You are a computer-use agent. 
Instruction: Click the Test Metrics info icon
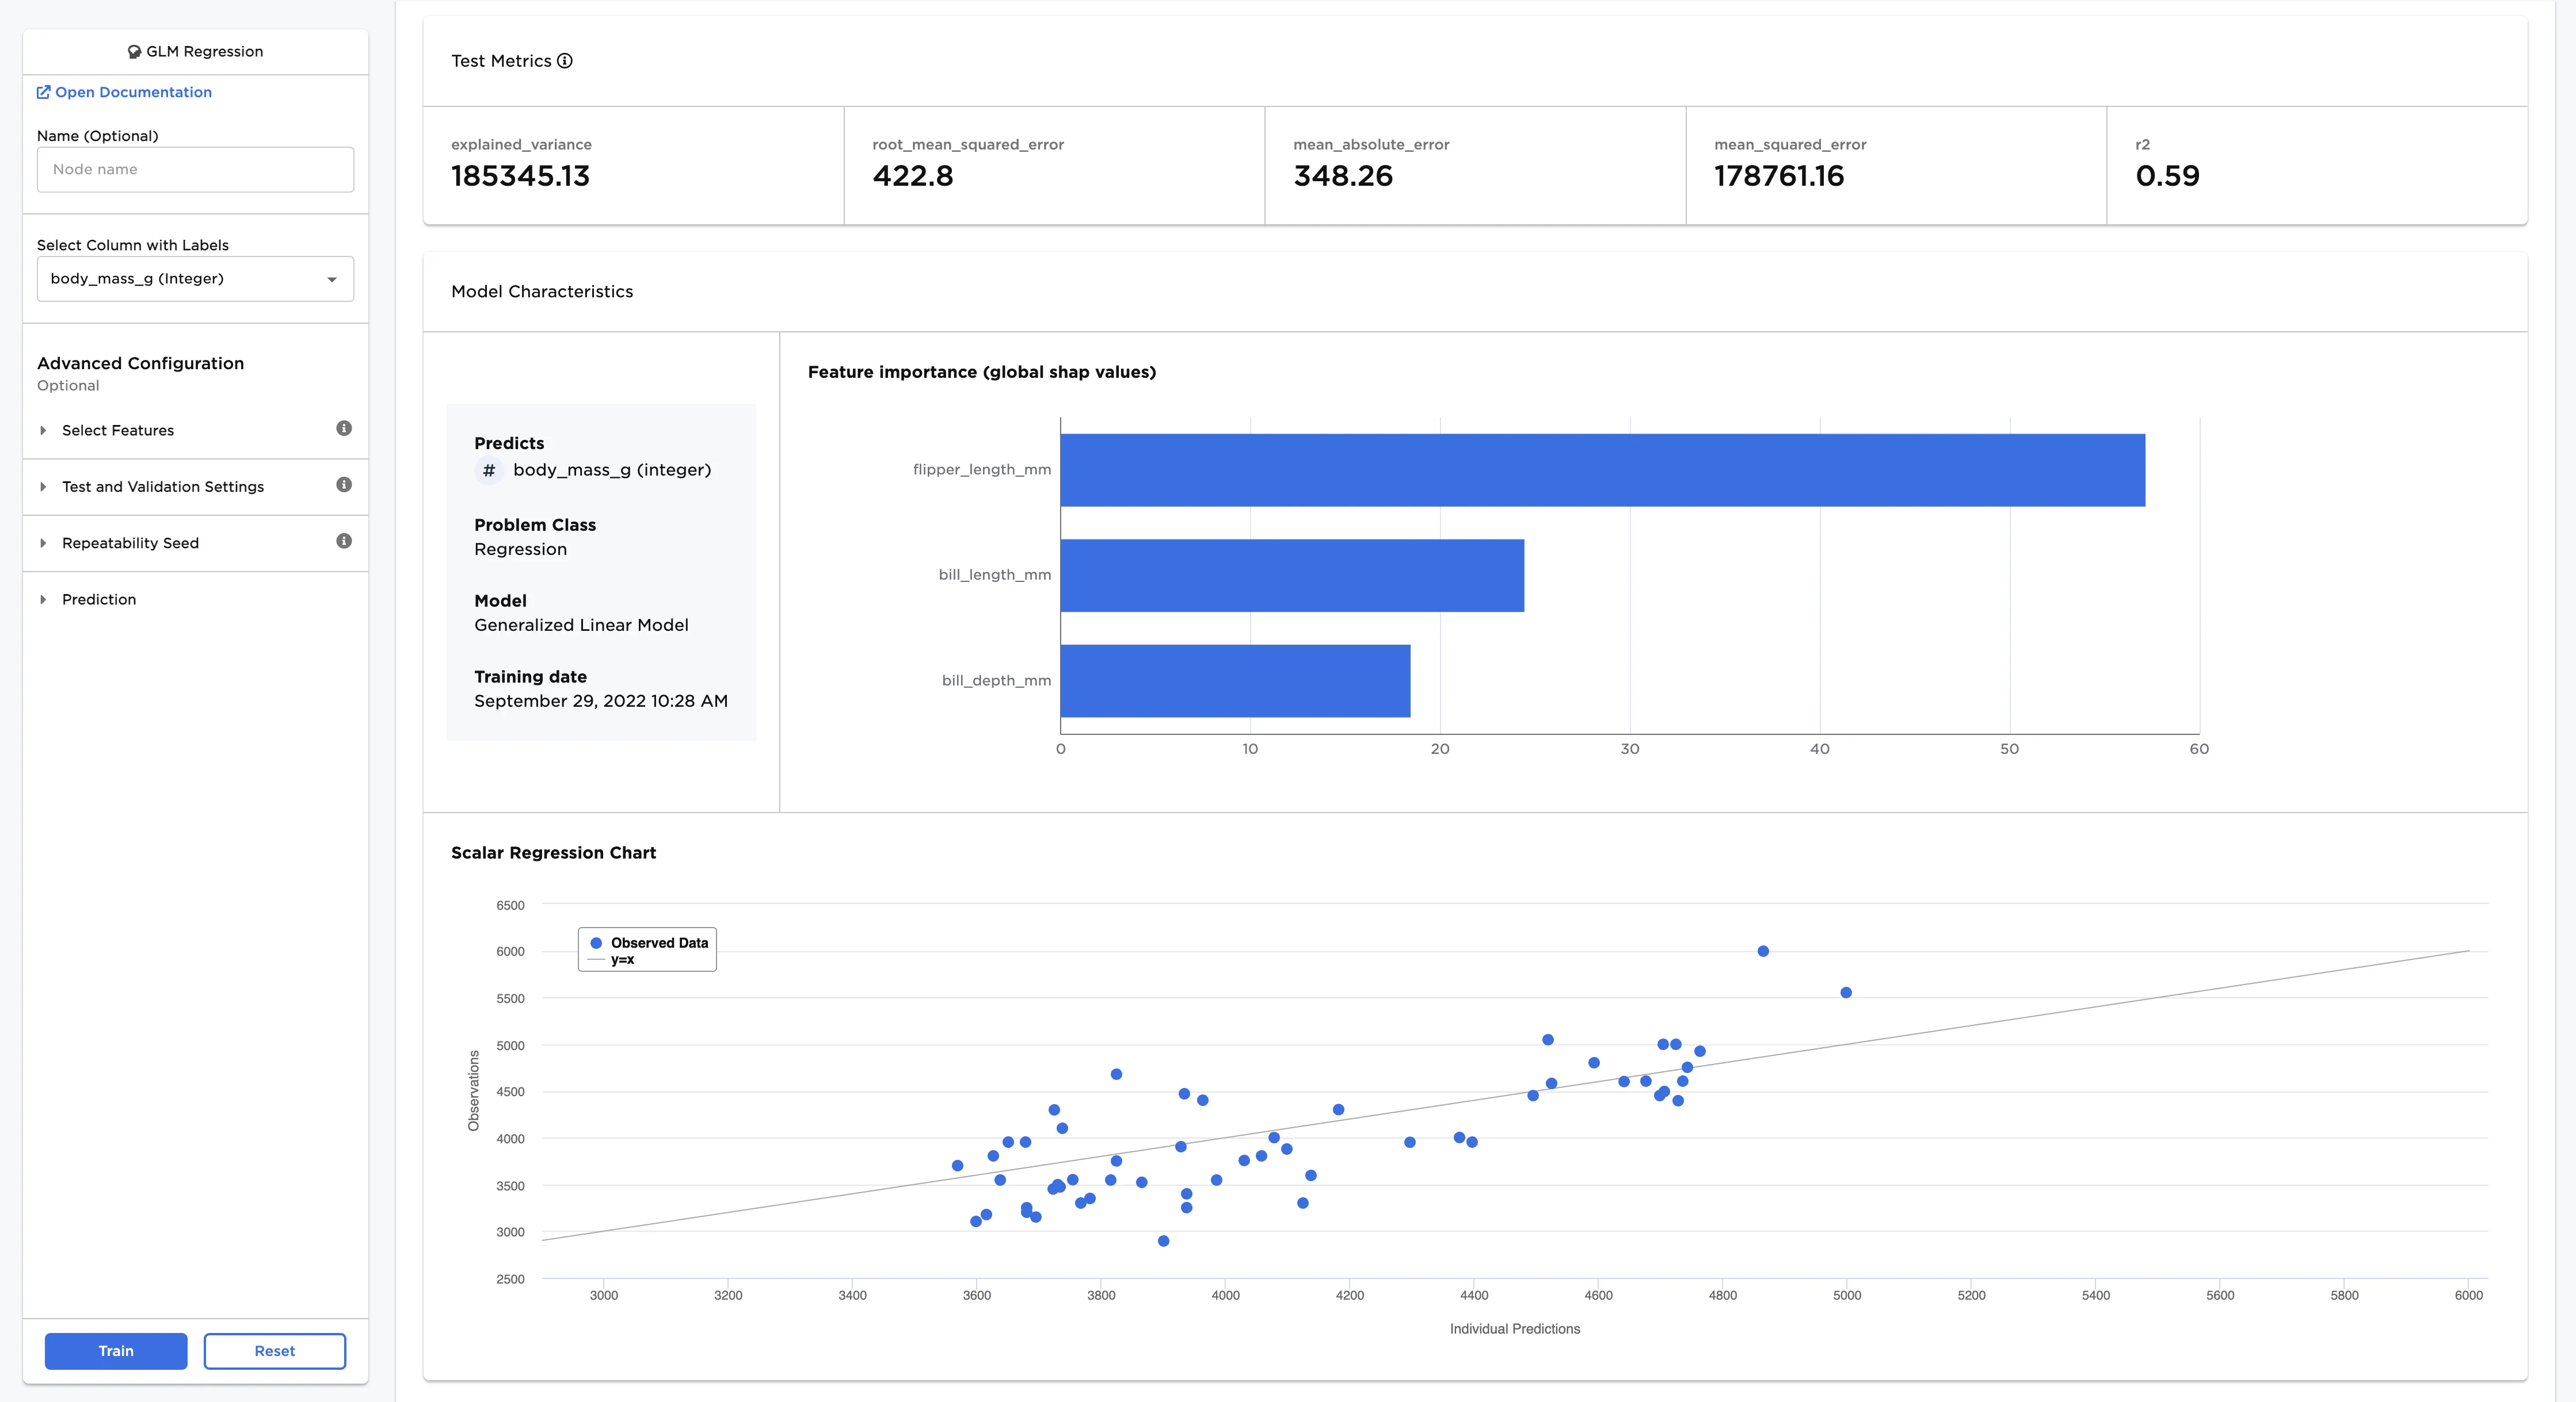tap(566, 61)
